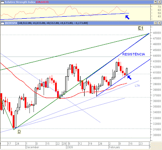
Task: Select the IBOVESPA price values in title
Action: [x=53, y=23]
